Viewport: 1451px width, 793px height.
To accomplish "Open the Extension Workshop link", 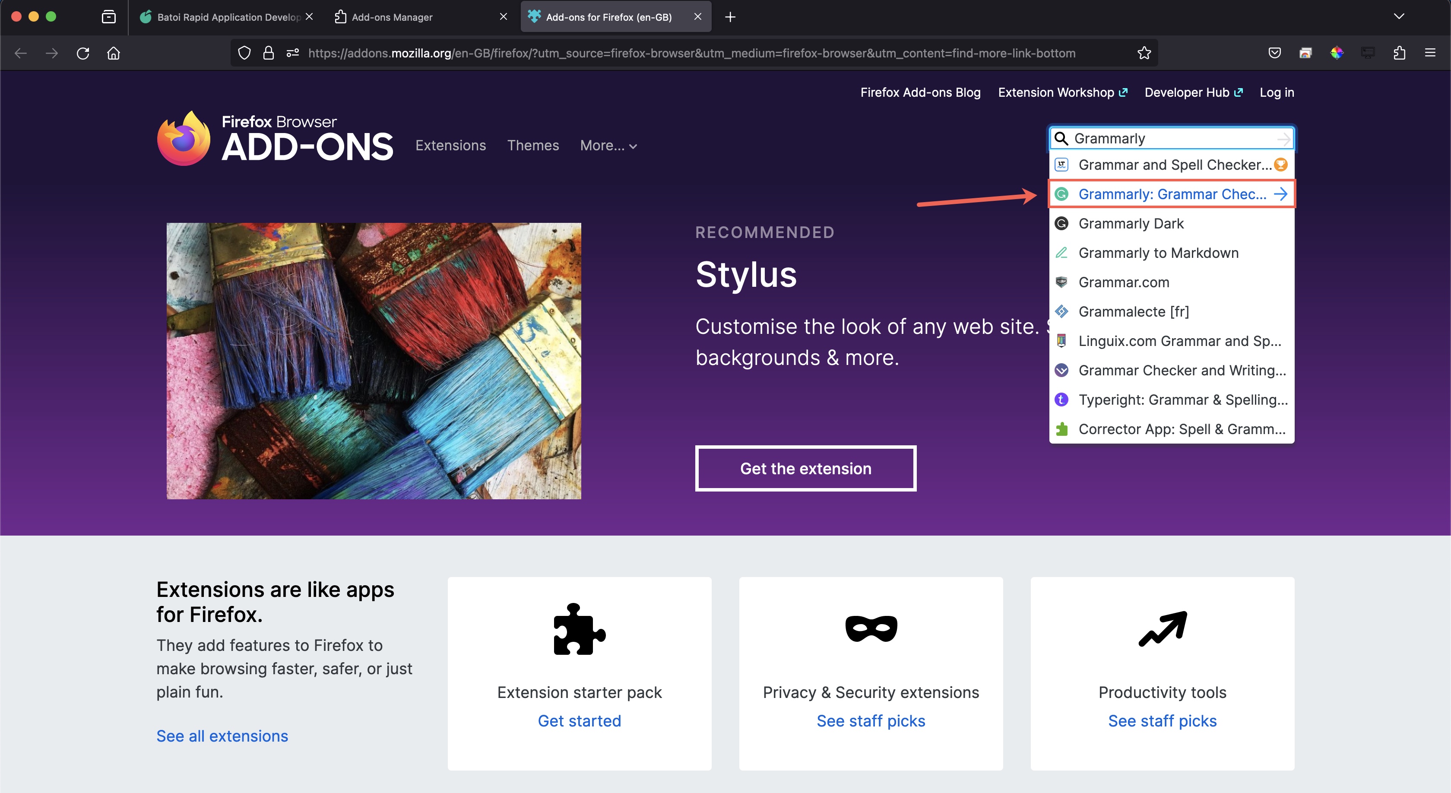I will (1062, 92).
